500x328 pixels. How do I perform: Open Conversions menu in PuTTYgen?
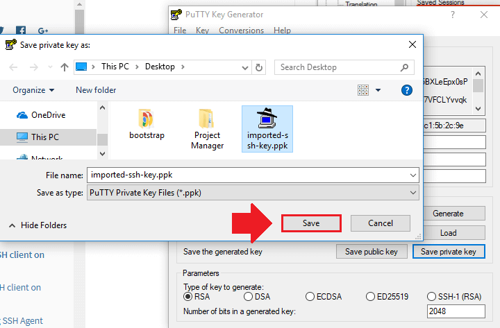[241, 31]
